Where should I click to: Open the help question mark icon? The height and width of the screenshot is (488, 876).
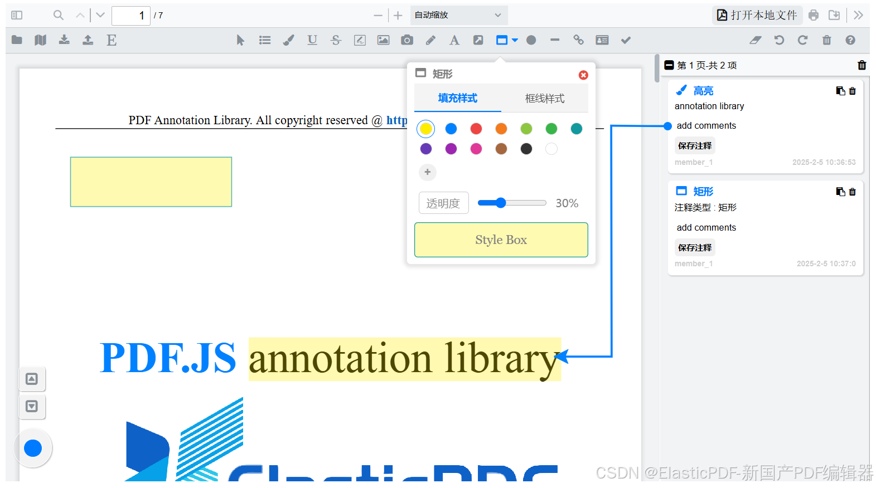click(850, 40)
